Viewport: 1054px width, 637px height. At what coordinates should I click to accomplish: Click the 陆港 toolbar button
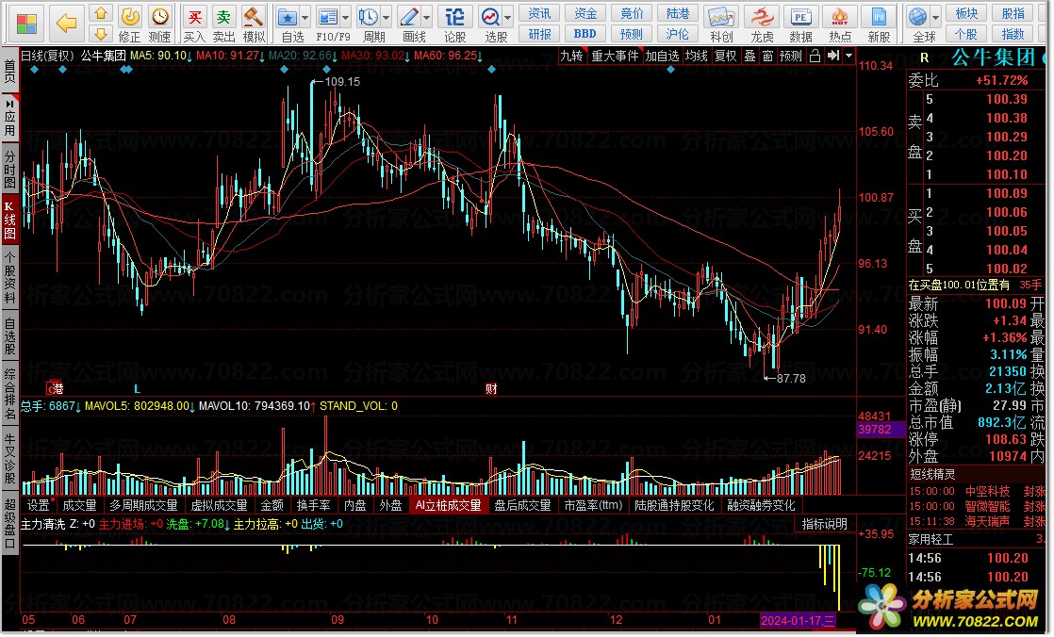[x=678, y=13]
